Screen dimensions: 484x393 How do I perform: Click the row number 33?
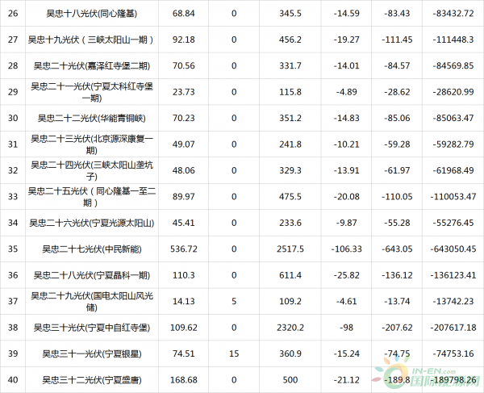13,197
